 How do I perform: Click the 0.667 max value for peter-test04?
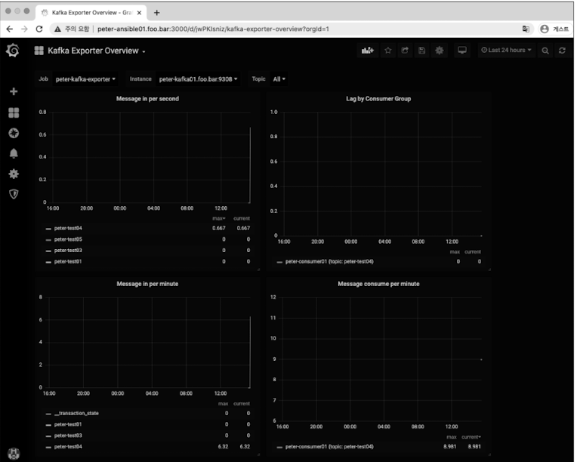click(x=218, y=229)
